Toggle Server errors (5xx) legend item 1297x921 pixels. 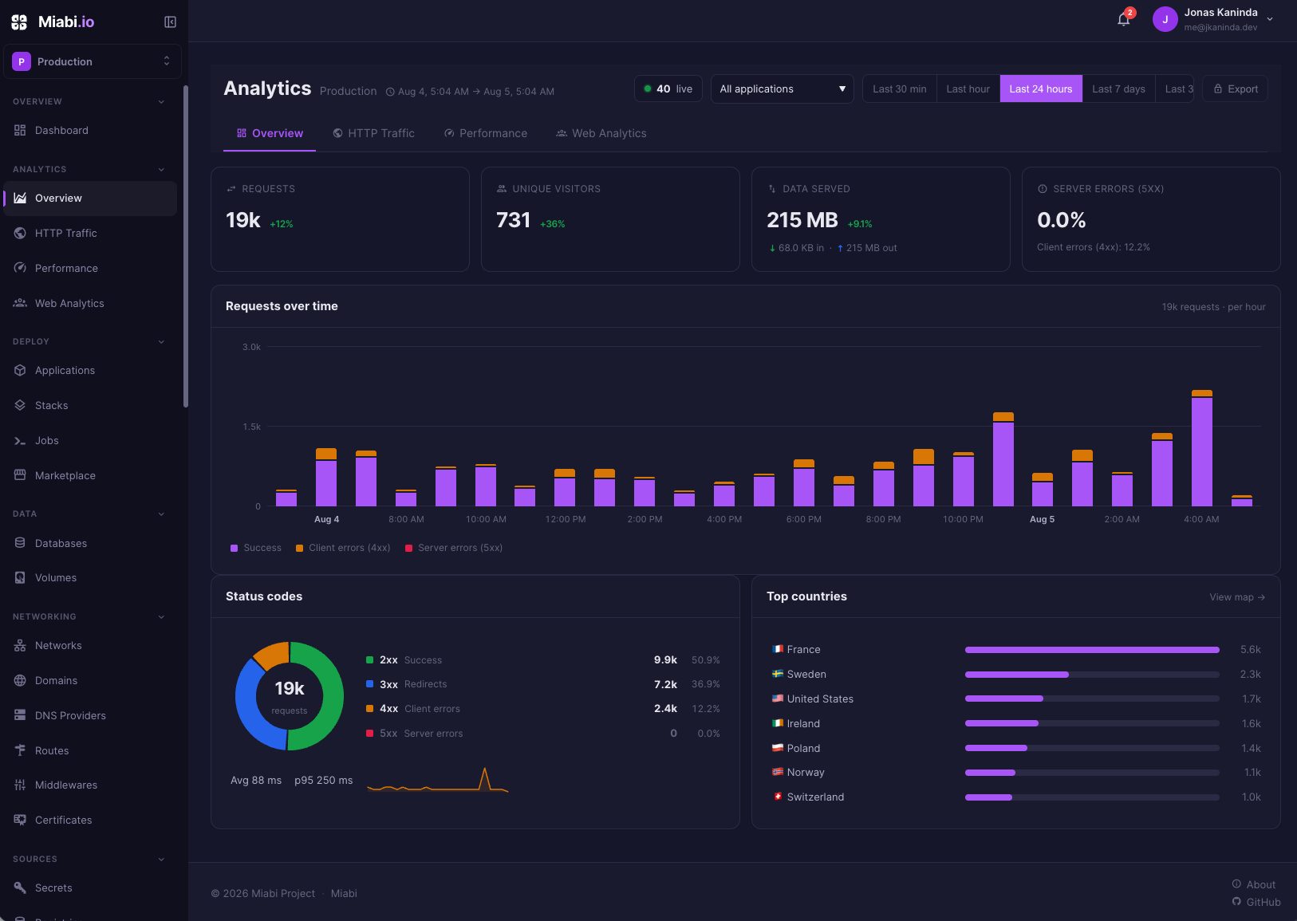coord(454,548)
